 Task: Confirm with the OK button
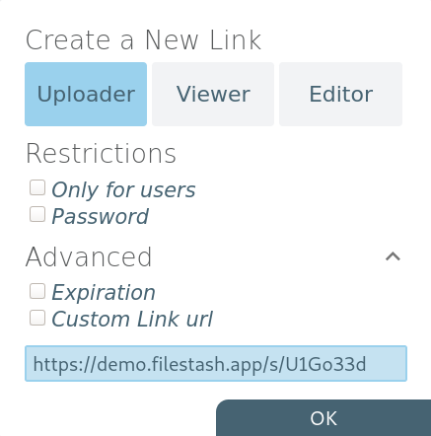tap(323, 418)
